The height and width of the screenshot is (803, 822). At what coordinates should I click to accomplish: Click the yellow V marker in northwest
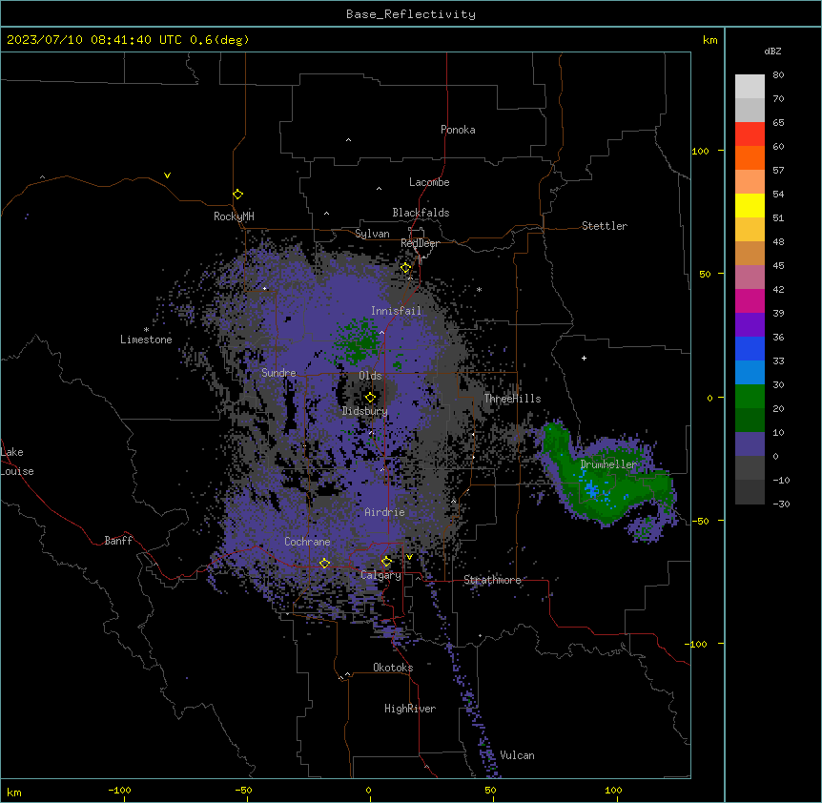point(167,175)
